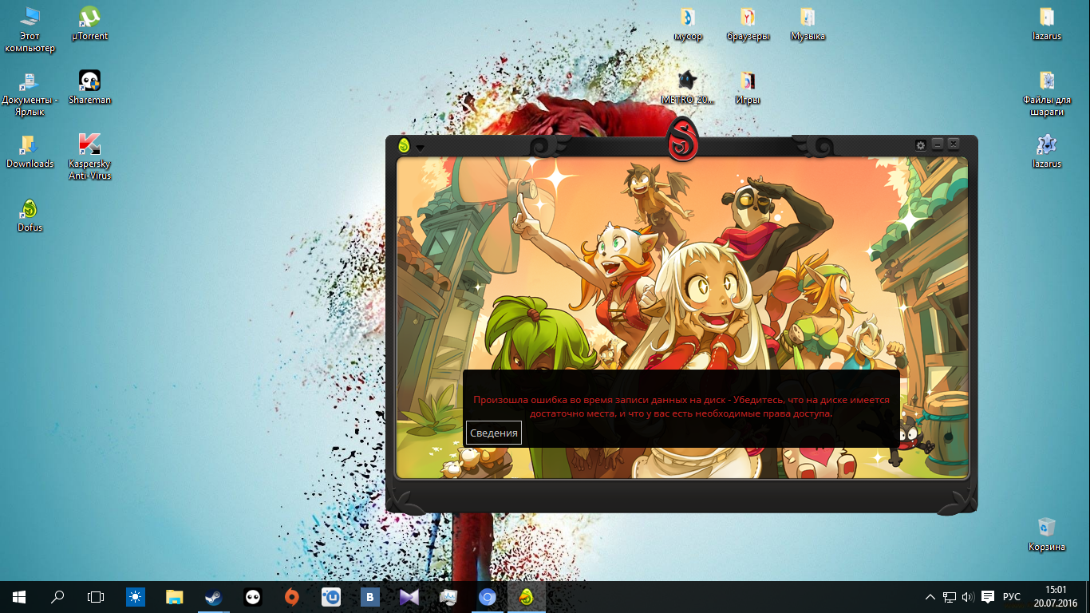Screen dimensions: 1090x613
Task: Select the µTorrent desktop shortcut
Action: click(89, 24)
